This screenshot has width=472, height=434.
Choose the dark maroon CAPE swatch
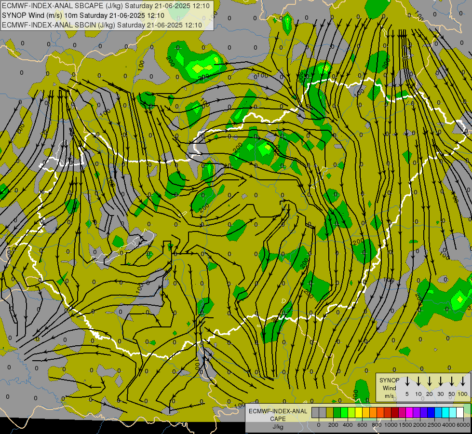[395, 412]
